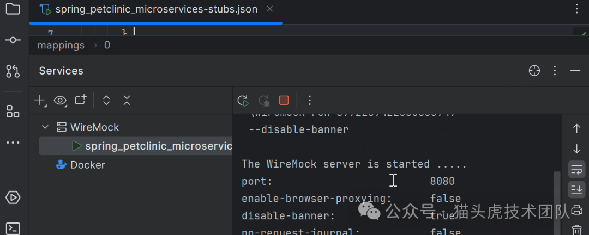Viewport: 589px width, 235px height.
Task: Hide the Services tool window
Action: coord(575,71)
